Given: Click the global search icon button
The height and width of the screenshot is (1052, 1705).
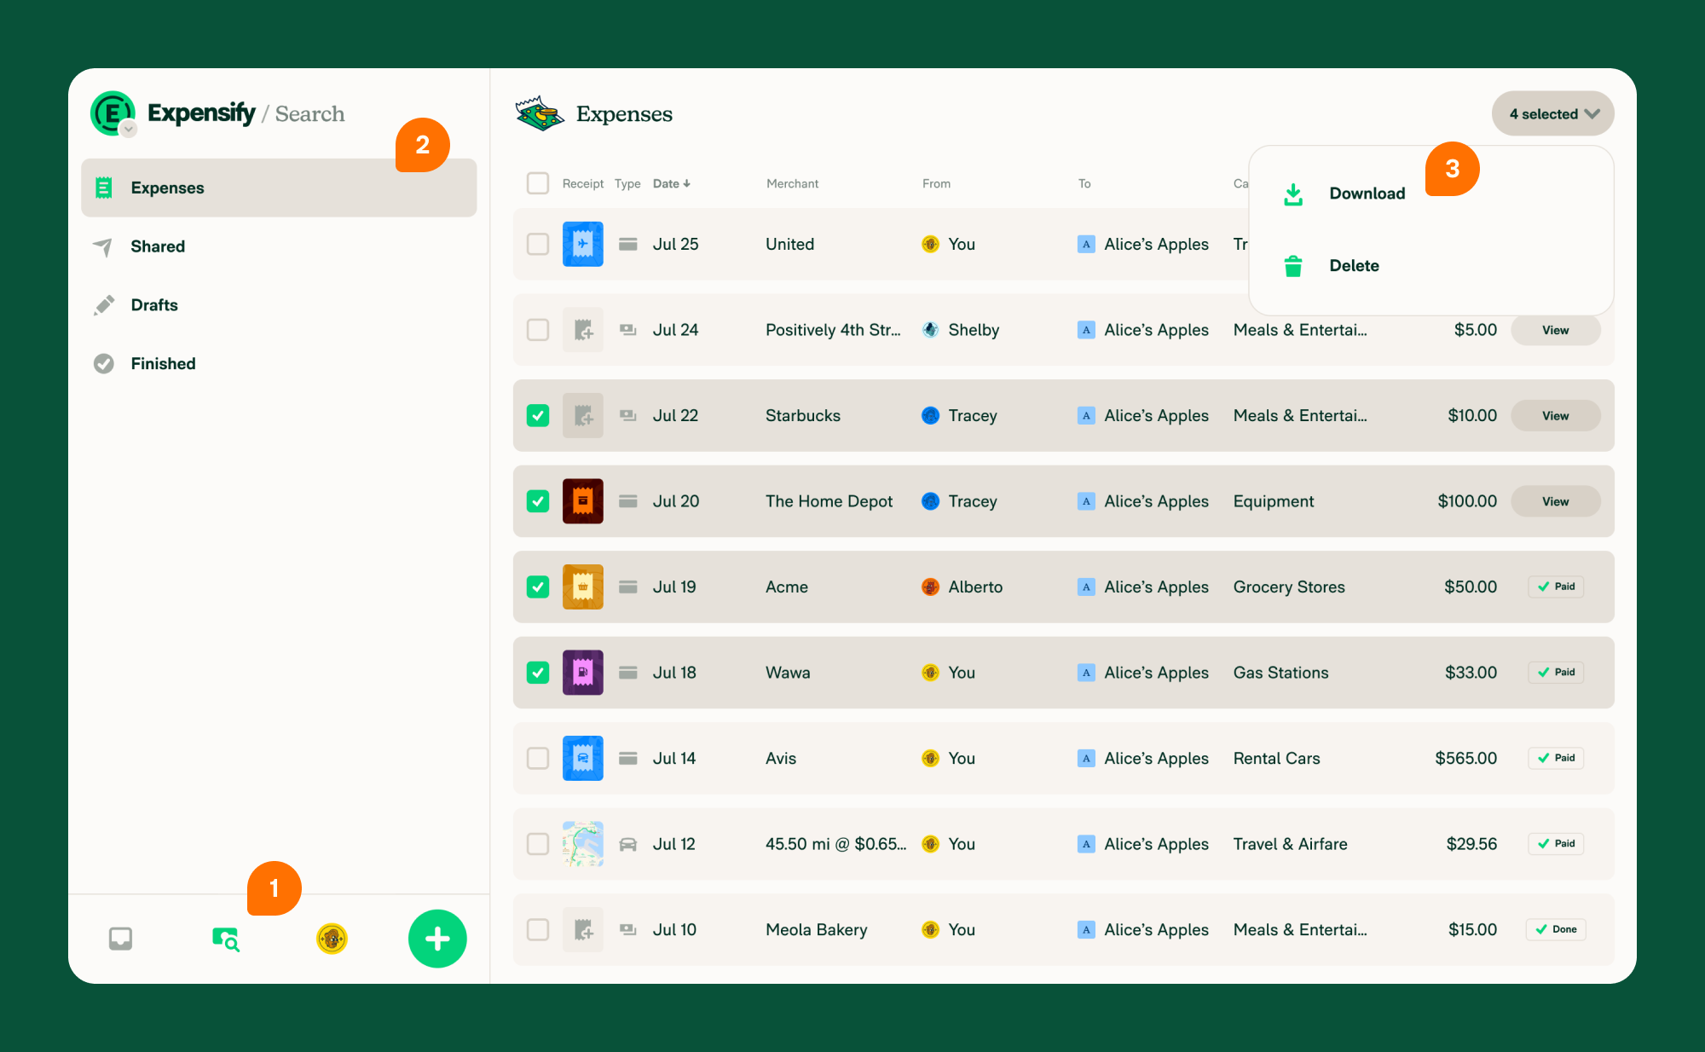Looking at the screenshot, I should (223, 938).
